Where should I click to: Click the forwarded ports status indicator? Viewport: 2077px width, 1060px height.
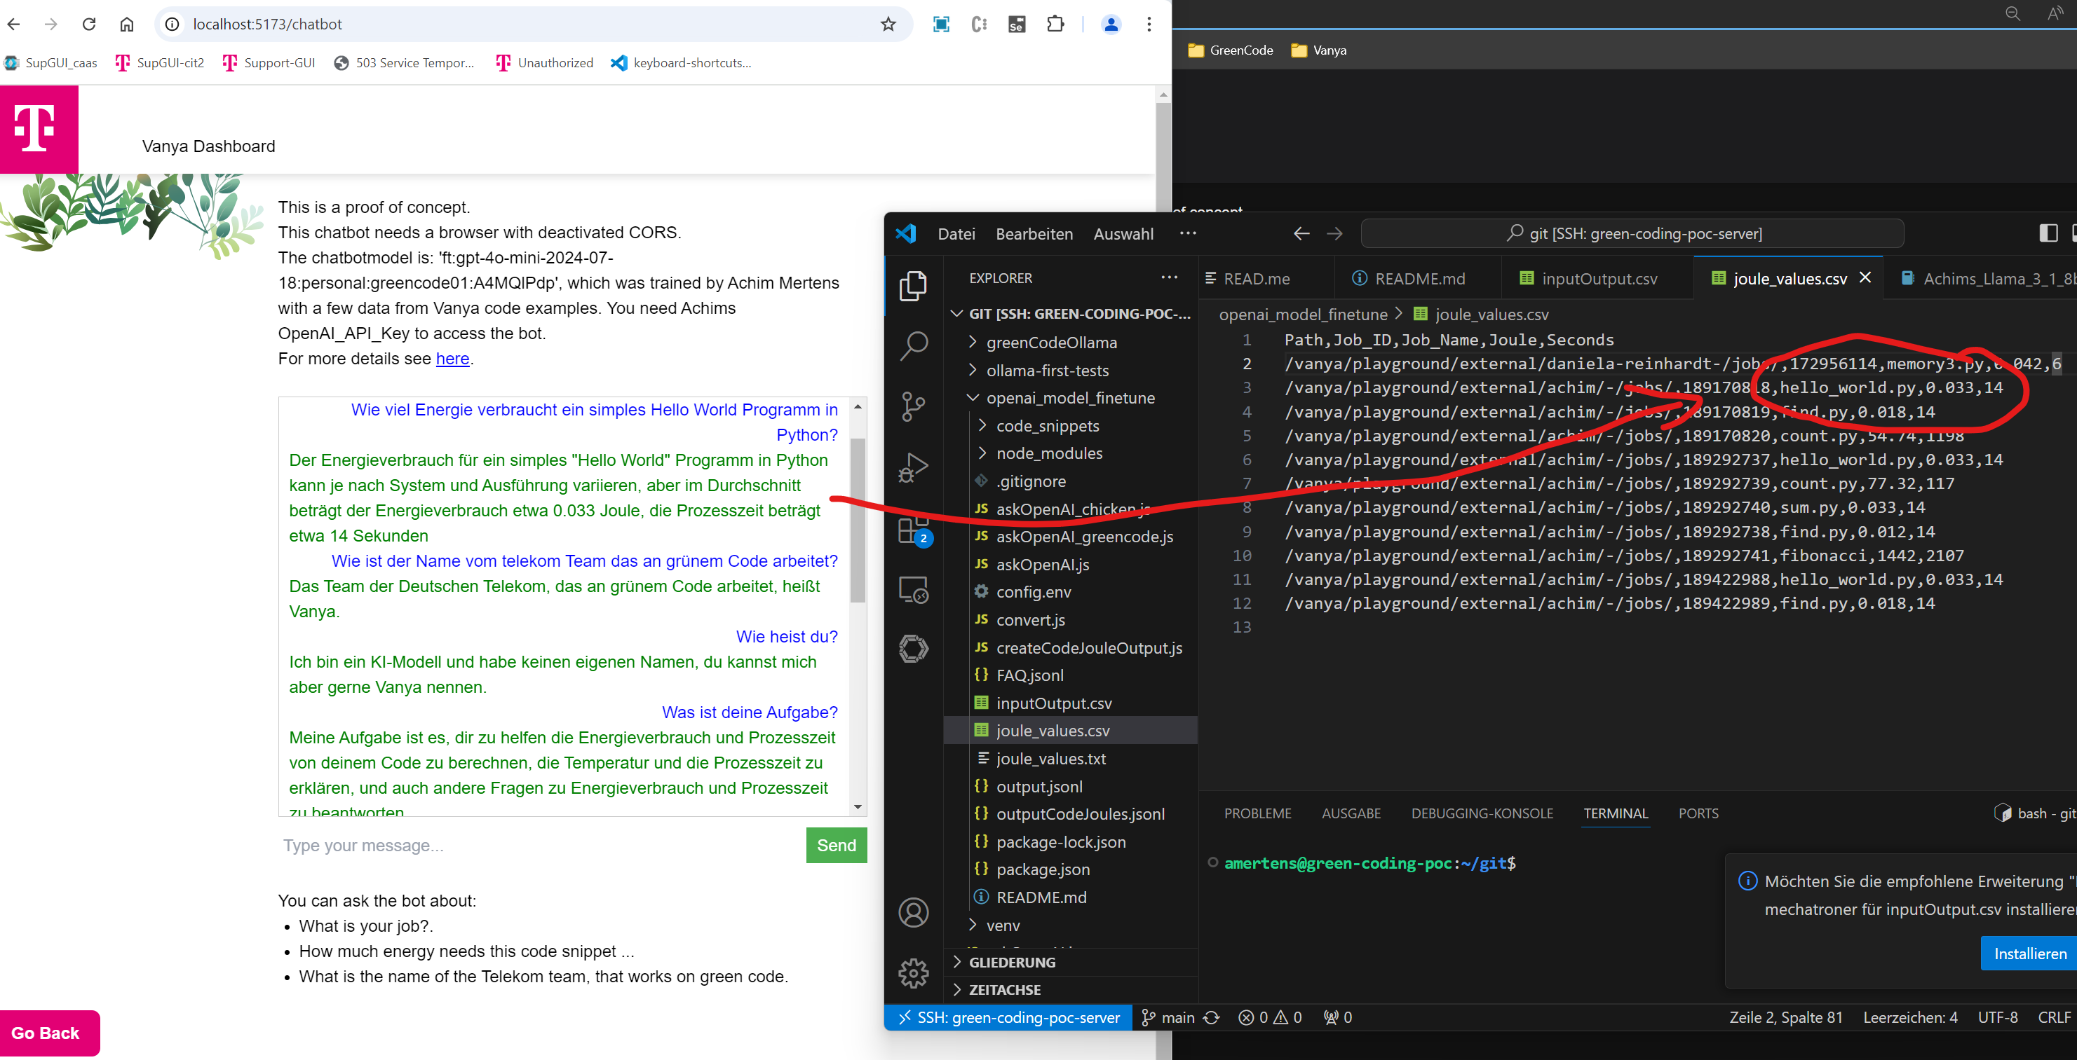click(x=1338, y=1017)
